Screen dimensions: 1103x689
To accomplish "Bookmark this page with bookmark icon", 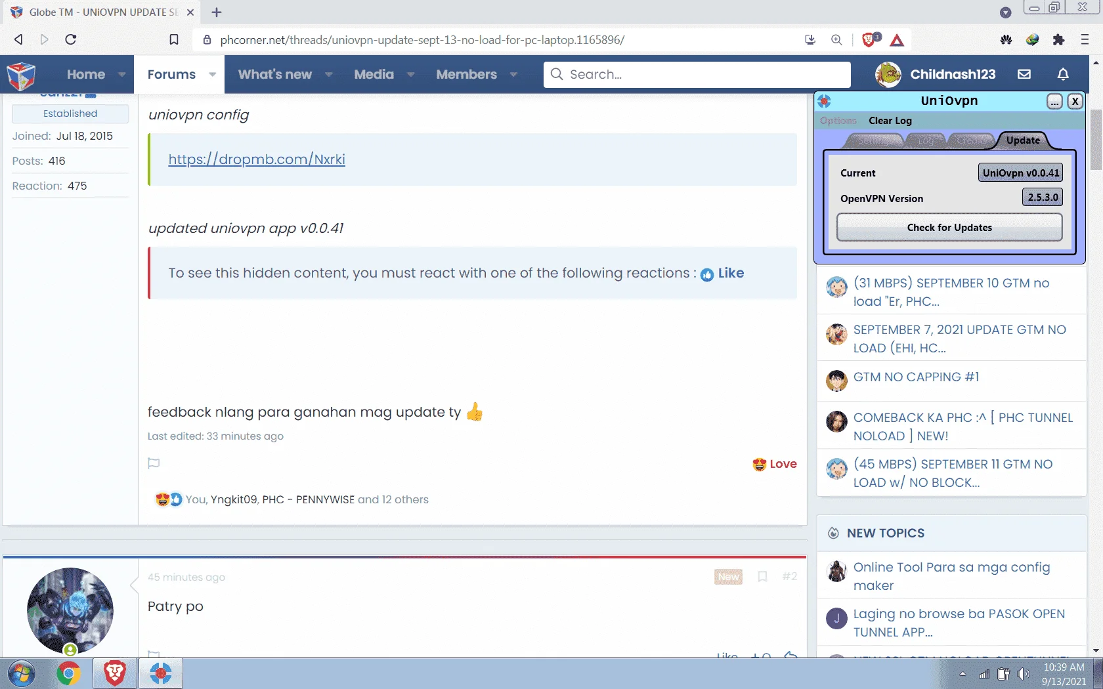I will [x=174, y=39].
